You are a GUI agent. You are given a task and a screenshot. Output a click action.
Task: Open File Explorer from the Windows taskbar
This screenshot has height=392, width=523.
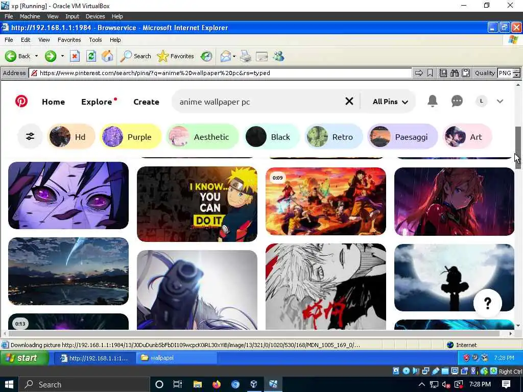[x=198, y=384]
